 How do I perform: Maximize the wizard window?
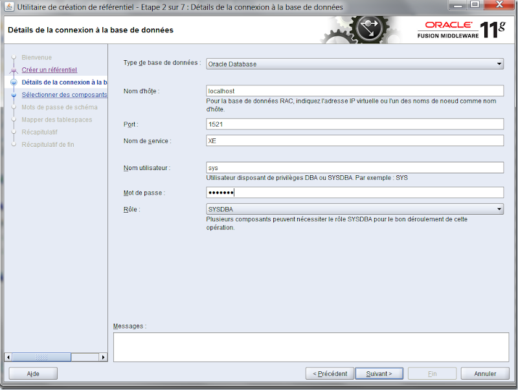[475, 5]
